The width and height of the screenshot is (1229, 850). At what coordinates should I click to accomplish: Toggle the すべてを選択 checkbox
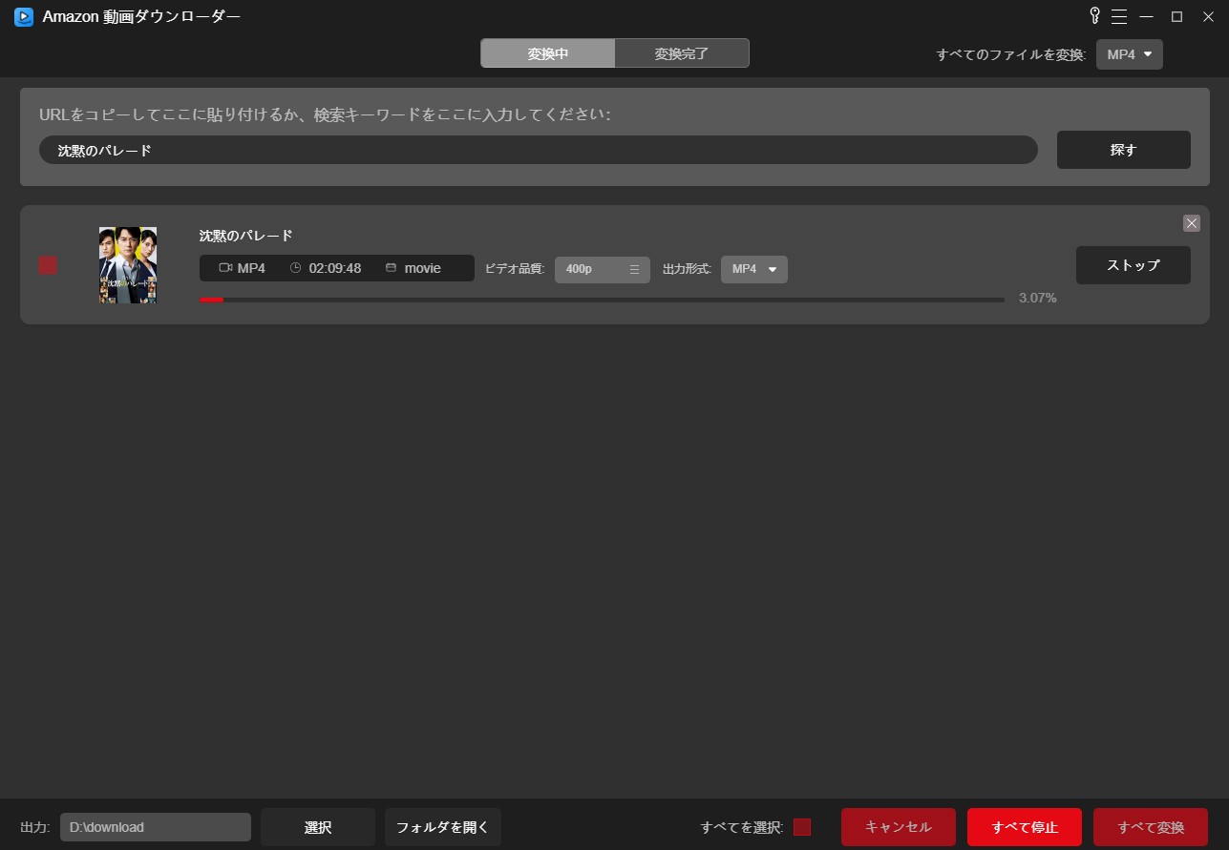point(802,827)
